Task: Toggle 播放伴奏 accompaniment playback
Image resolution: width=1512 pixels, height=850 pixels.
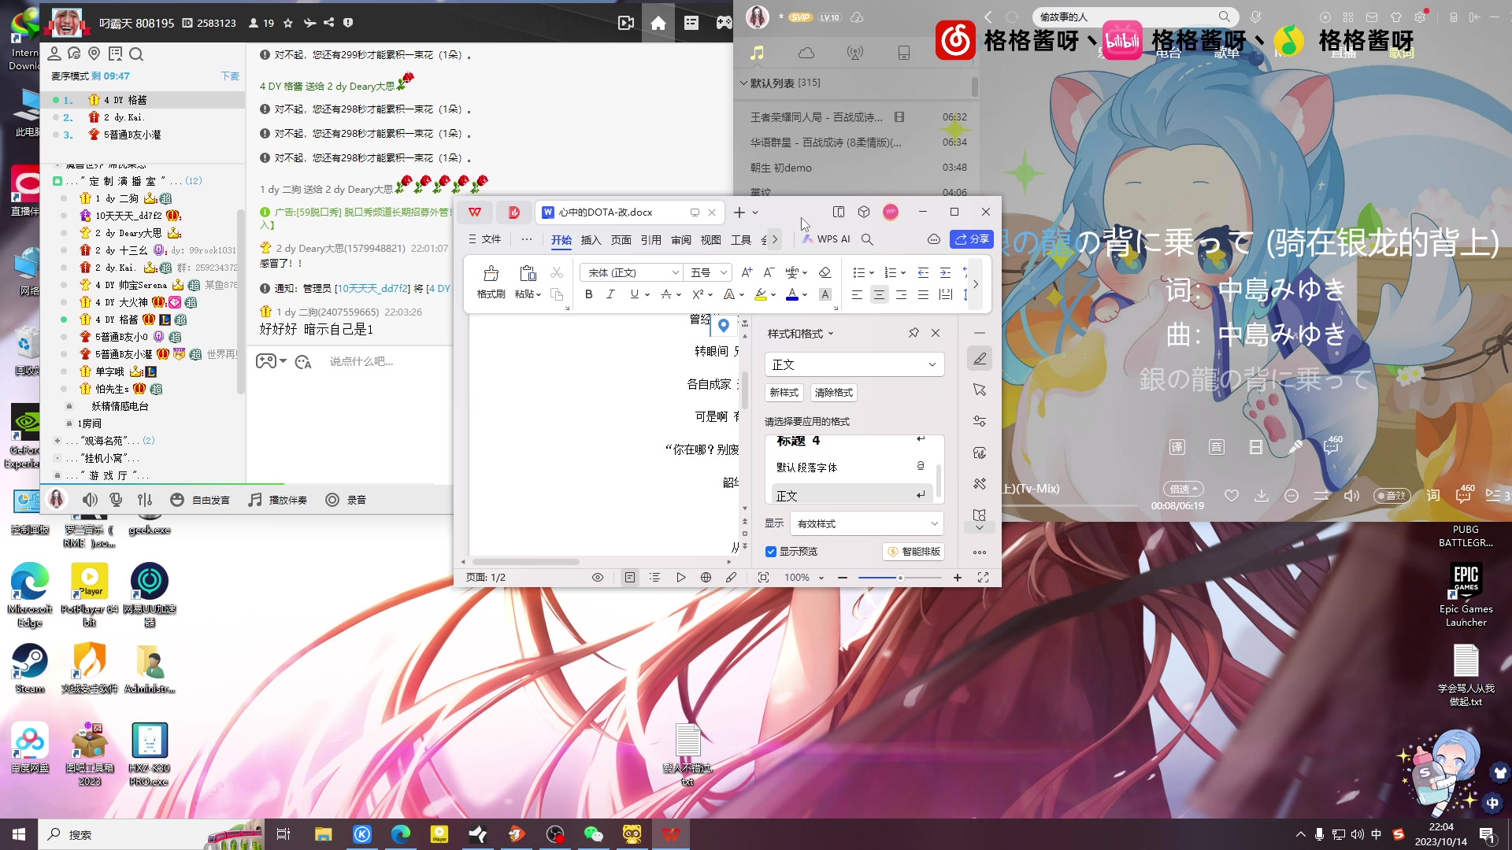Action: pyautogui.click(x=277, y=500)
